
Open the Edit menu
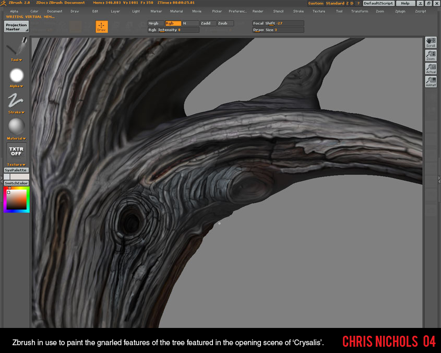pos(96,11)
